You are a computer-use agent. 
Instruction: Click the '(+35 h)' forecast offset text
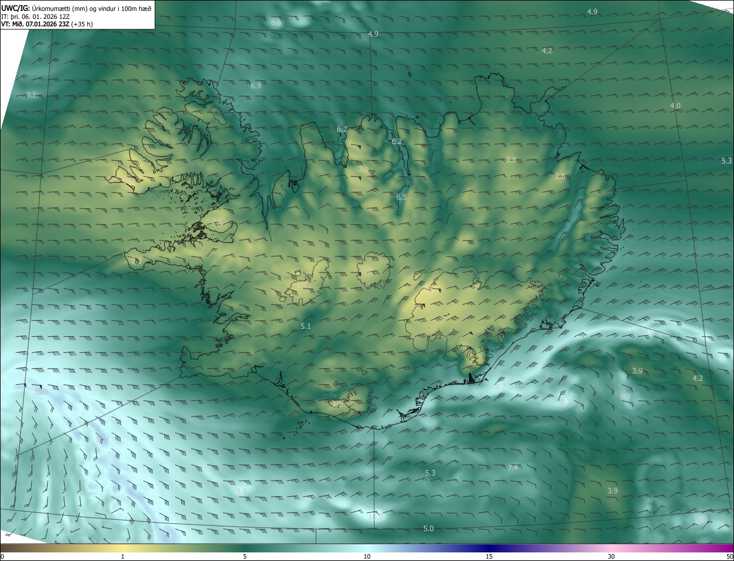[x=83, y=24]
